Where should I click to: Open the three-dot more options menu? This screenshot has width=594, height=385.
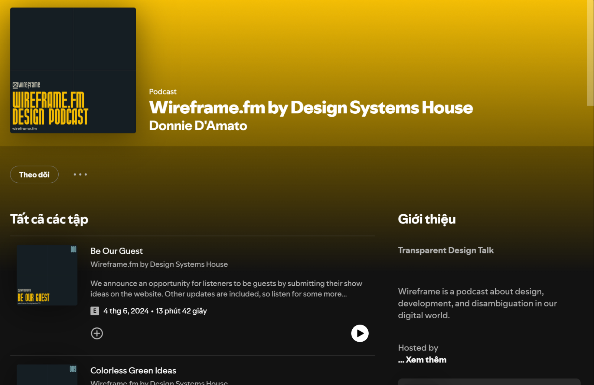pyautogui.click(x=80, y=175)
